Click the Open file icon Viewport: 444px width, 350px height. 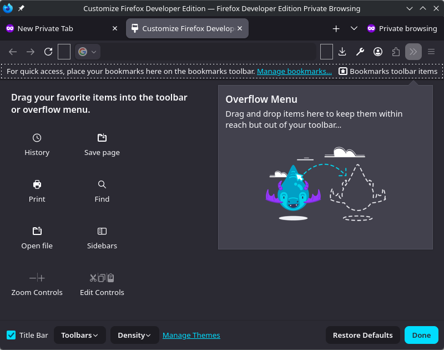tap(37, 231)
